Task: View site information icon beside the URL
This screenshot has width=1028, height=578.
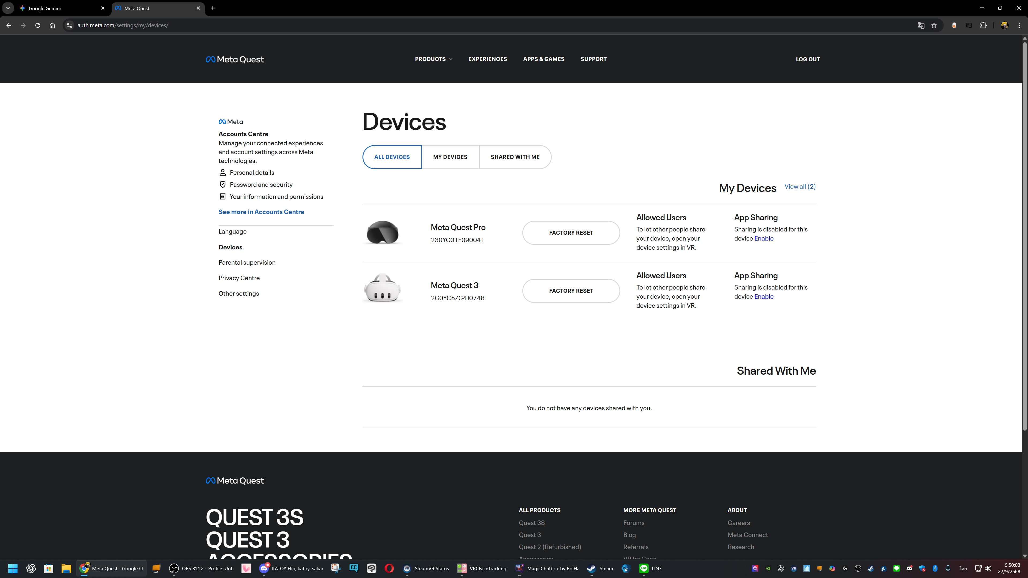Action: pyautogui.click(x=69, y=25)
